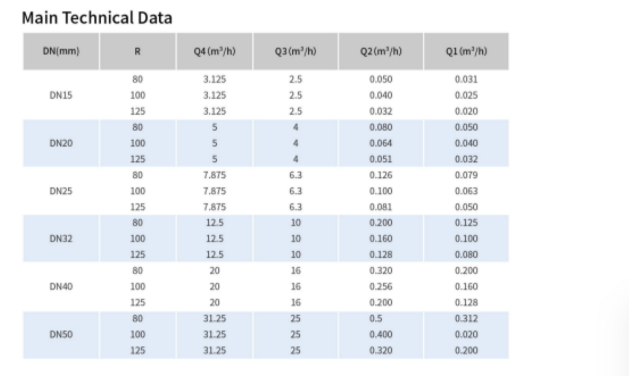
Task: Click the Q3 (m³/h) column header
Action: 295,52
